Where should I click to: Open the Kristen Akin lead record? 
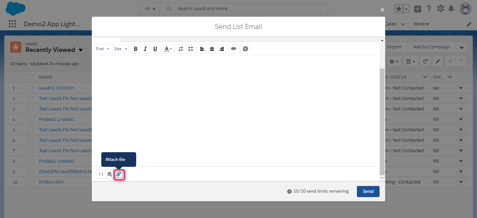click(52, 182)
